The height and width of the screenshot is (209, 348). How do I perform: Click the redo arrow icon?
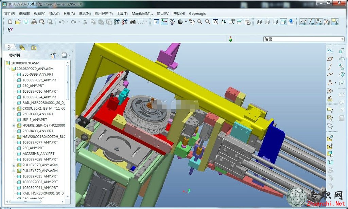[x=73, y=22]
